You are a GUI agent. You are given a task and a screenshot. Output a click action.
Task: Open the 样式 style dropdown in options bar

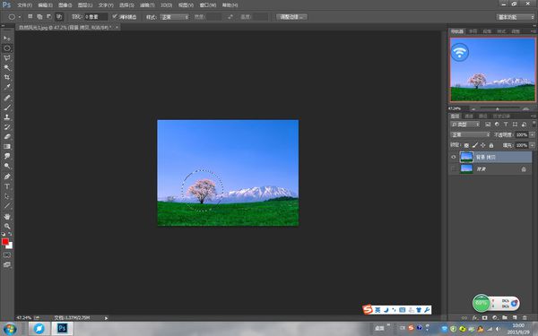(x=174, y=17)
